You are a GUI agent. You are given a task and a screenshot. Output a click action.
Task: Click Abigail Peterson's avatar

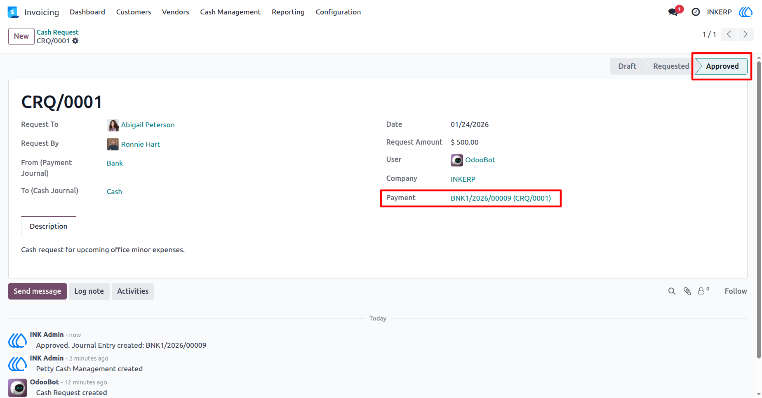coord(113,125)
